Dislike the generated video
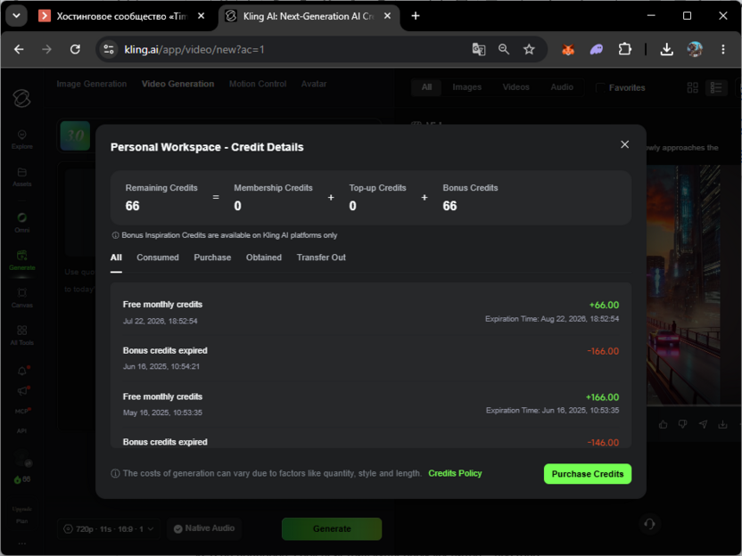 [682, 424]
